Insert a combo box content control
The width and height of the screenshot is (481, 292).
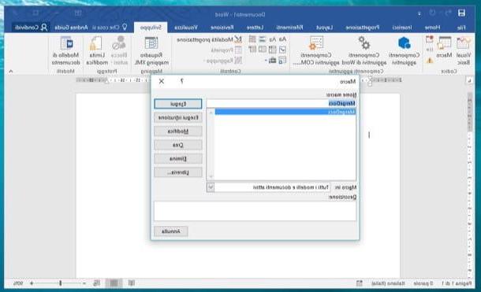point(272,50)
